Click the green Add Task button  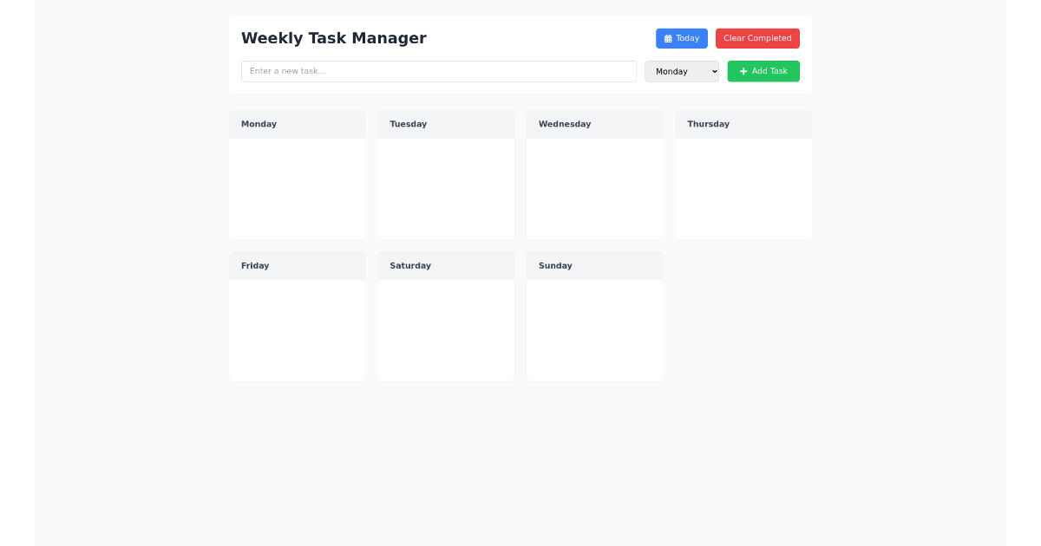coord(763,71)
